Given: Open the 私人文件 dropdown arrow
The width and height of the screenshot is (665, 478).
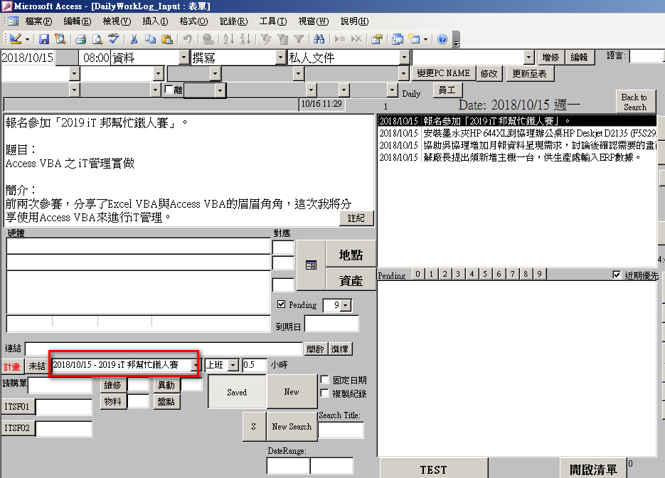Looking at the screenshot, I should pos(405,57).
